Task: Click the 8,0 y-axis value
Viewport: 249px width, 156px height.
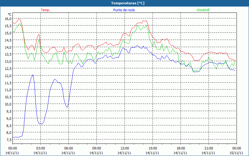Action: [x=9, y=133]
